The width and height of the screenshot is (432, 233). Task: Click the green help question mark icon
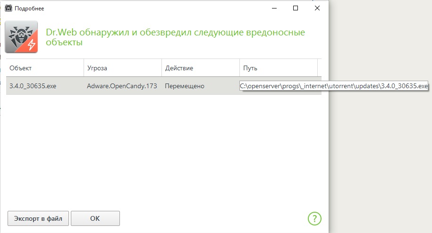(x=314, y=218)
